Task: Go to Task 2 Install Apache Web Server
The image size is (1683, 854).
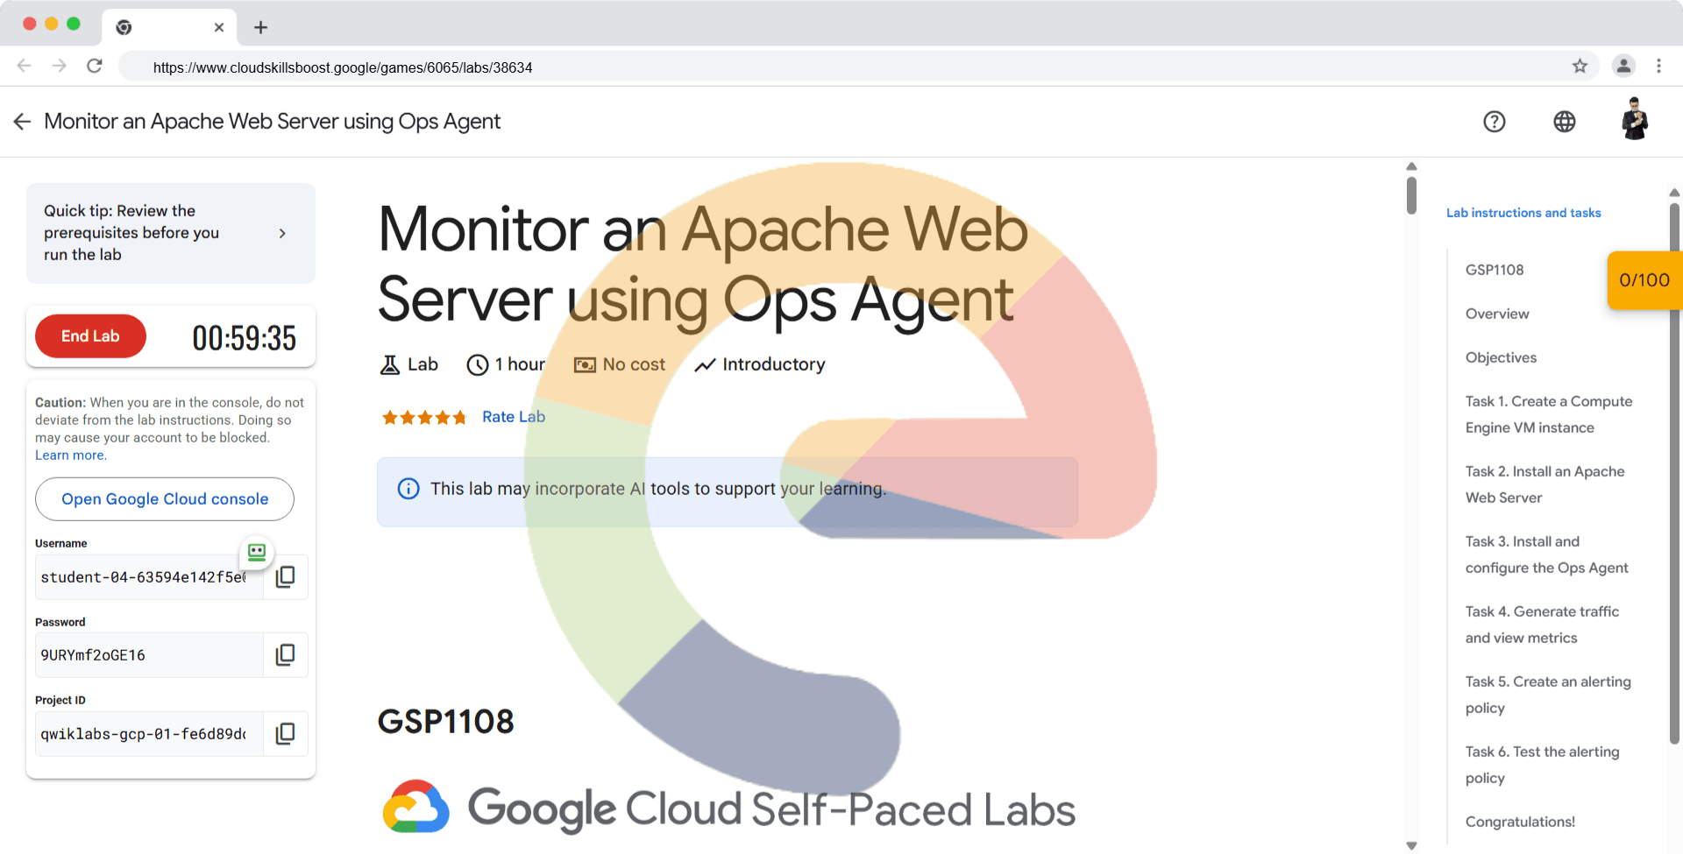Action: (x=1545, y=484)
